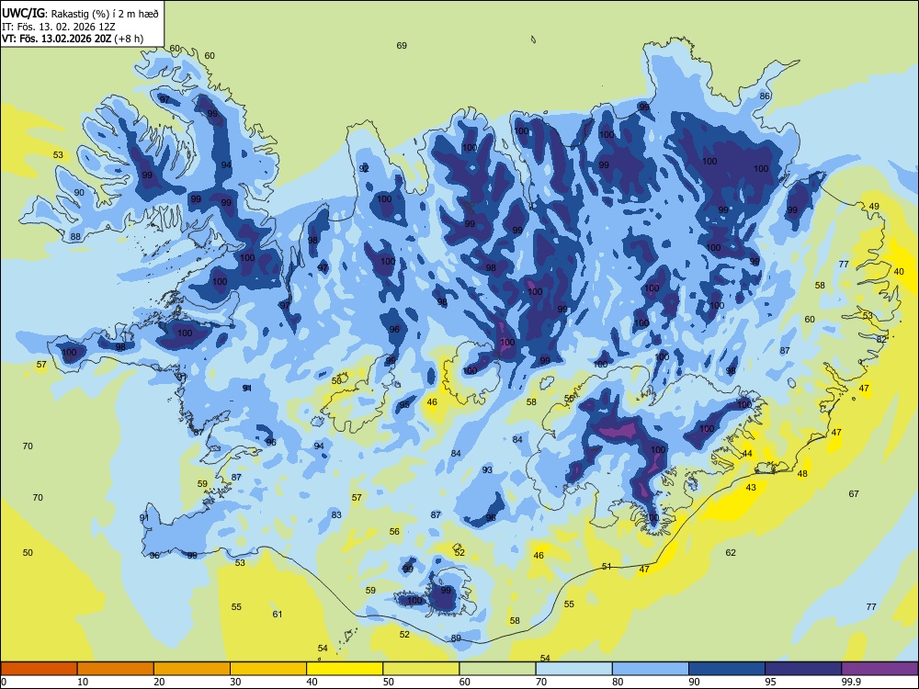The image size is (919, 689).
Task: Pick the 20–30 legend color block
Action: (192, 669)
